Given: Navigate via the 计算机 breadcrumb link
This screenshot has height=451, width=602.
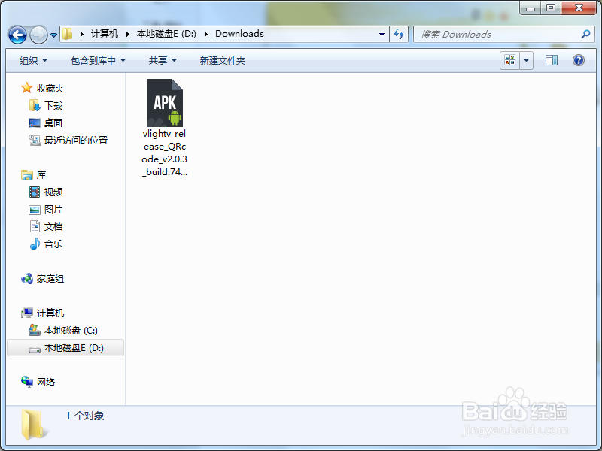Looking at the screenshot, I should click(x=105, y=34).
